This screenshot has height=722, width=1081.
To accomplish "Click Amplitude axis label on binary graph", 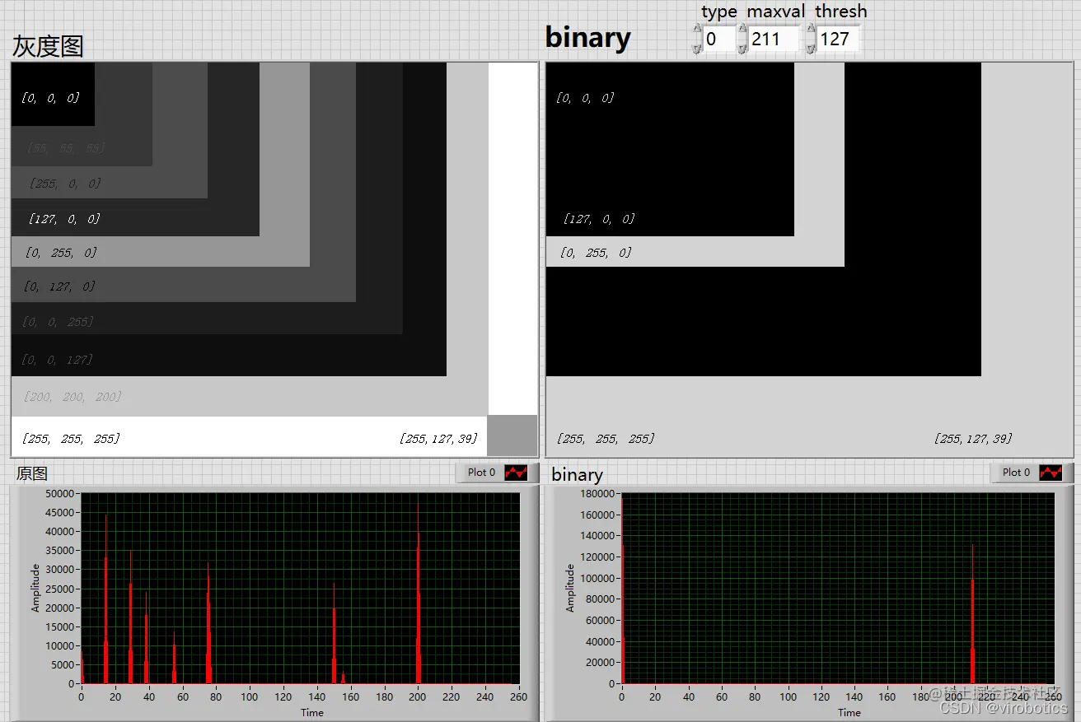I will coord(570,588).
